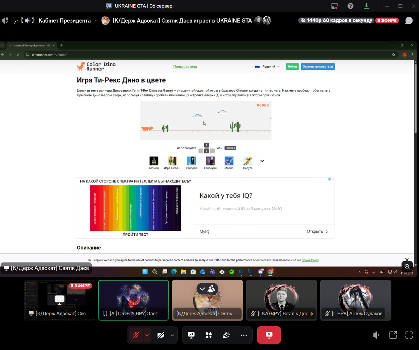Close the Цветной бегущий динозавр tab
The image size is (419, 350).
pos(53,45)
